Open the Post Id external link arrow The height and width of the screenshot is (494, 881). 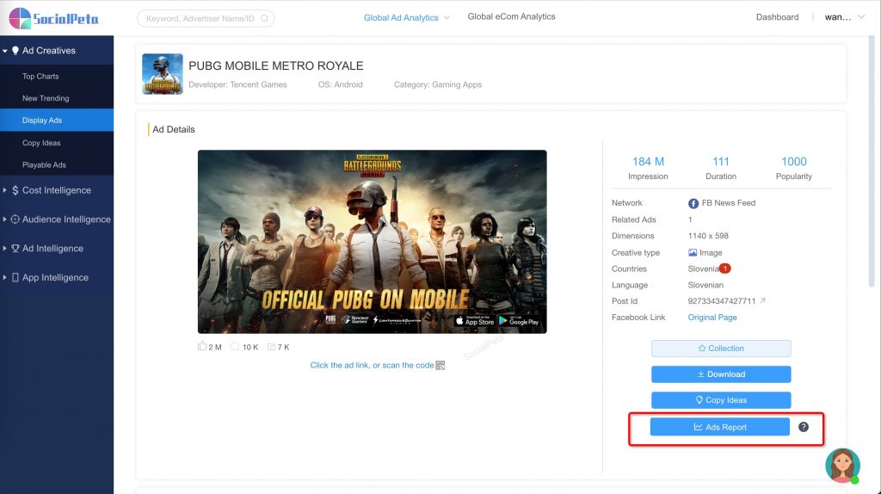pos(762,300)
